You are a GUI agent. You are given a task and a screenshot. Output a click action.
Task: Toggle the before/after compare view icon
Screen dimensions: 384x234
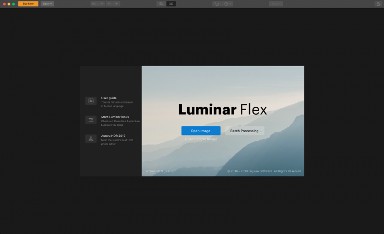tap(171, 4)
